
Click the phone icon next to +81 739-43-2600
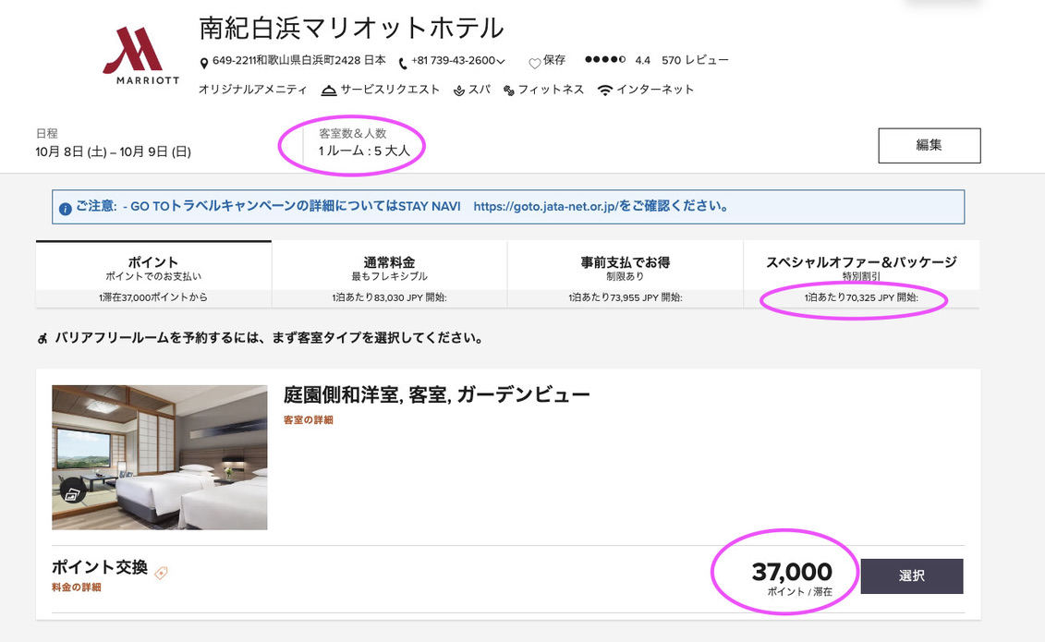[x=402, y=62]
